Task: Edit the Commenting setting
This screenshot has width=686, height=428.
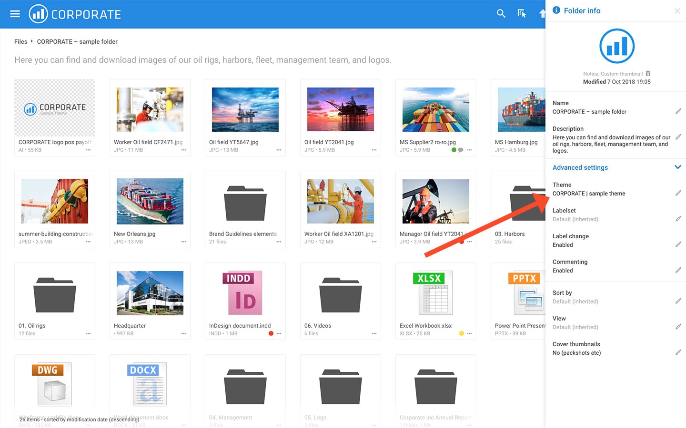Action: 678,270
